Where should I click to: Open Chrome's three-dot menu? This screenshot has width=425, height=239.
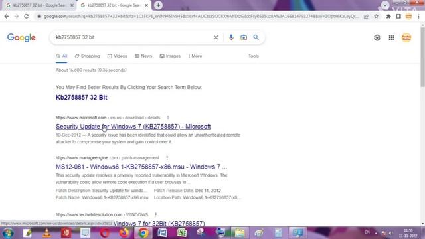click(x=419, y=16)
